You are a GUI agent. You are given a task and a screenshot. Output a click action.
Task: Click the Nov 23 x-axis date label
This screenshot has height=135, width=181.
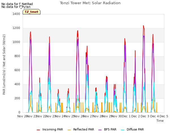point(51,116)
